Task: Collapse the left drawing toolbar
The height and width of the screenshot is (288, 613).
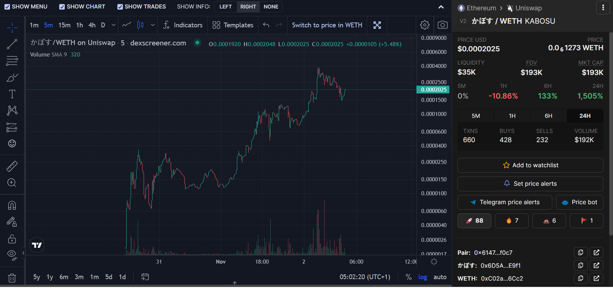Action: 23,252
